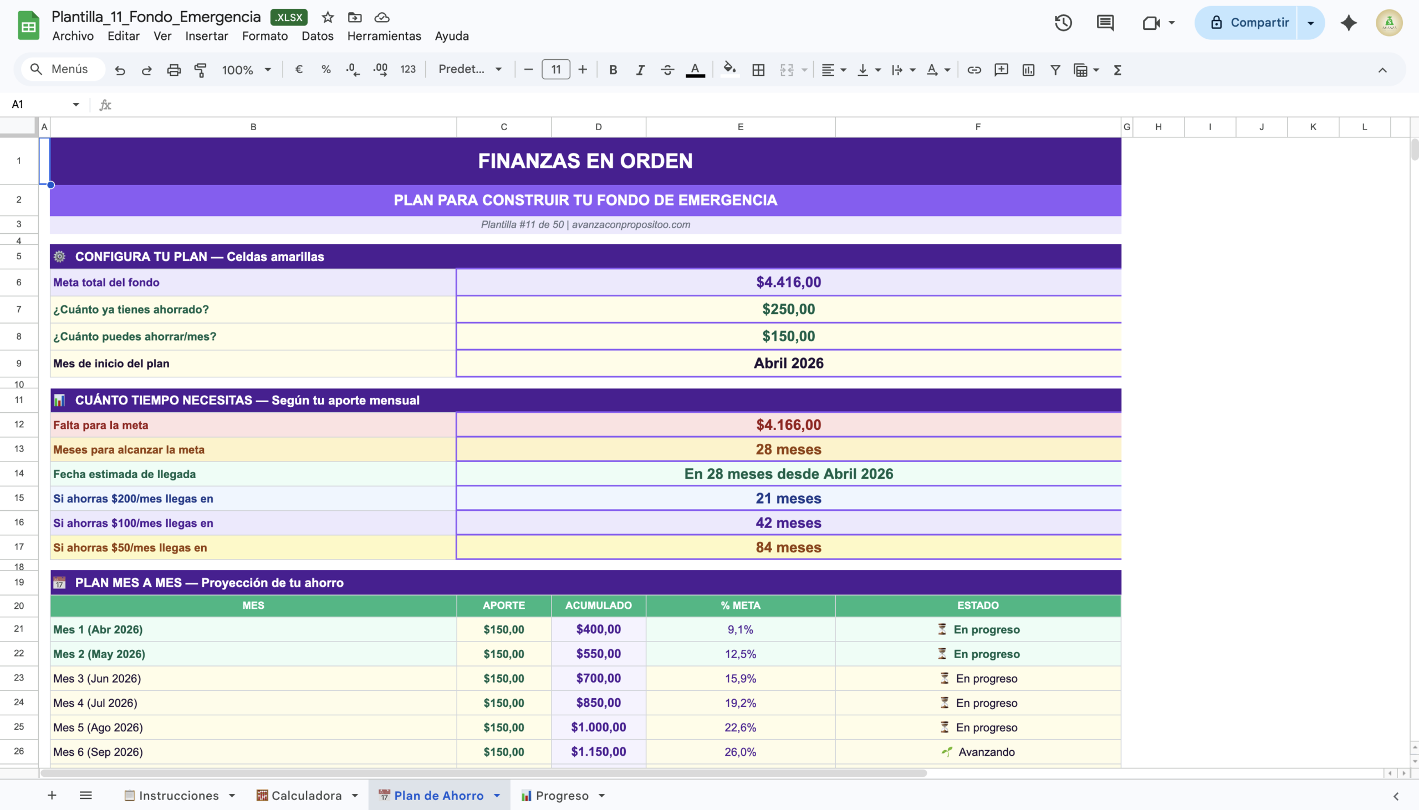1419x810 pixels.
Task: Open the fill color paint bucket
Action: tap(729, 70)
